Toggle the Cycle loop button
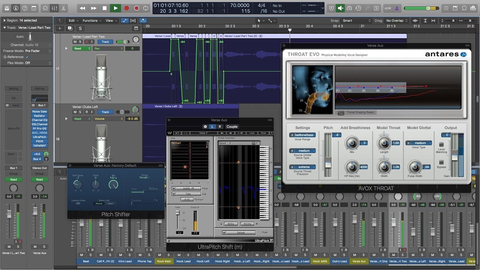Image resolution: width=480 pixels, height=270 pixels. [145, 8]
